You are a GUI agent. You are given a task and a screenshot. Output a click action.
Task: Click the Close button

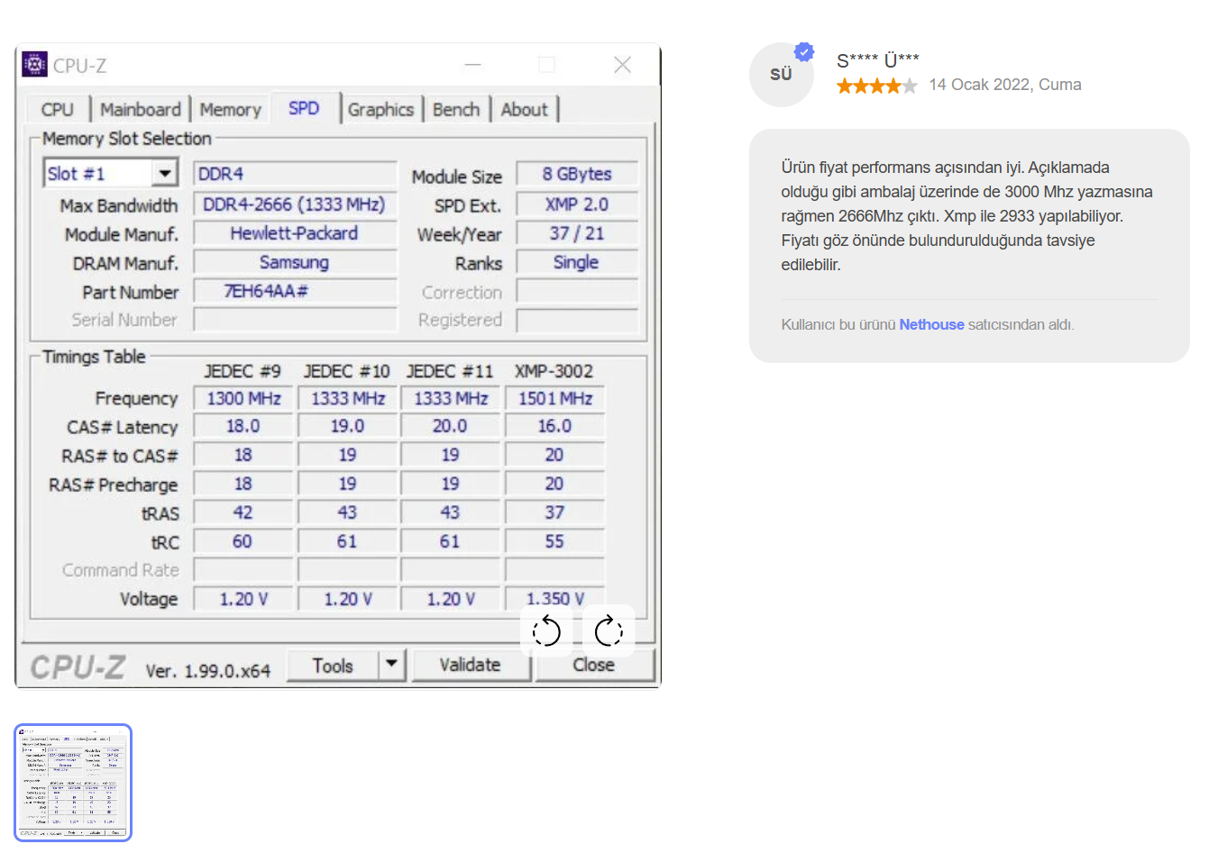coord(594,665)
